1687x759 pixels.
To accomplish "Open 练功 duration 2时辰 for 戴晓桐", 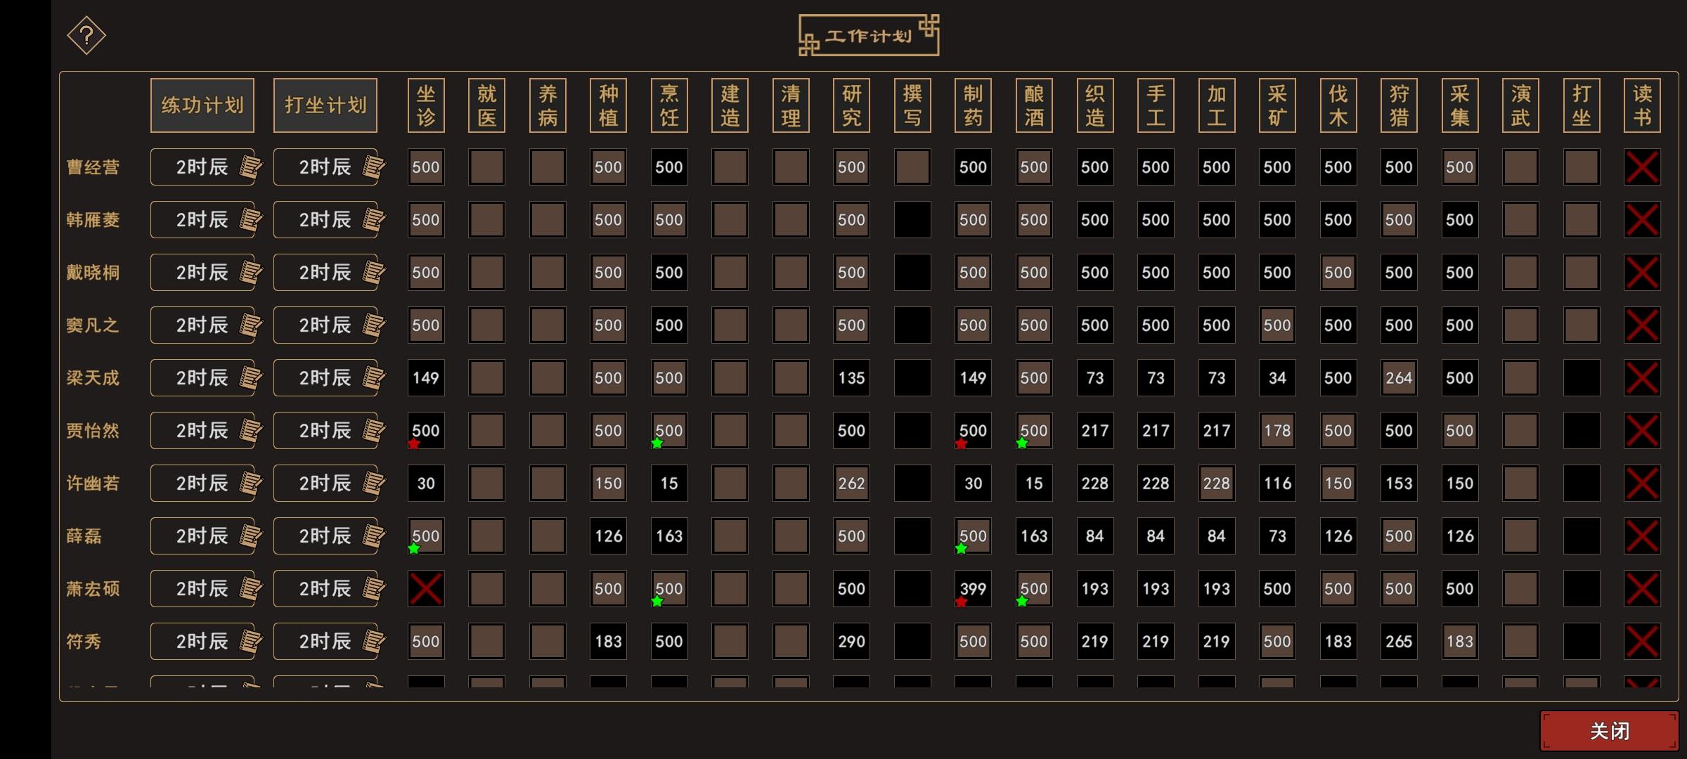I will [202, 273].
